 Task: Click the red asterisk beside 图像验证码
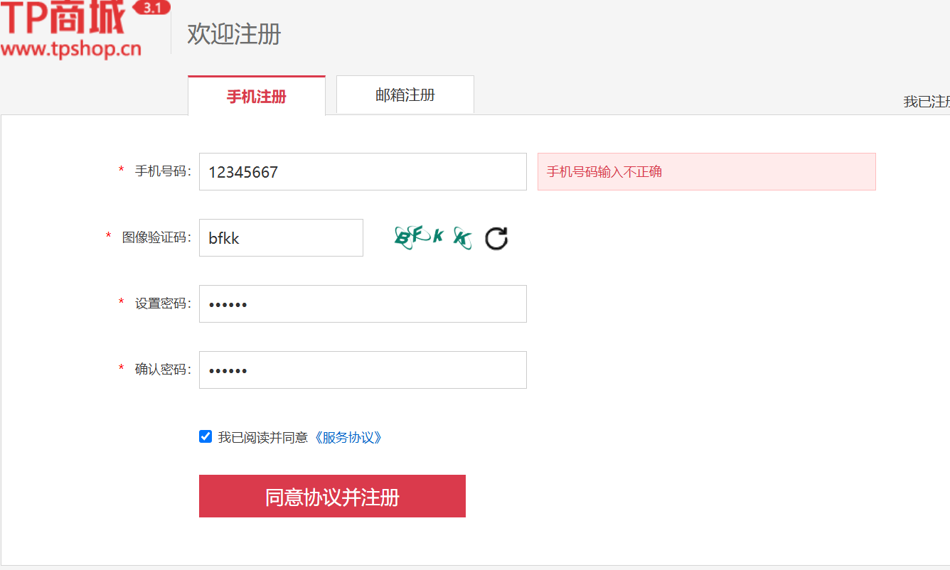tap(107, 237)
